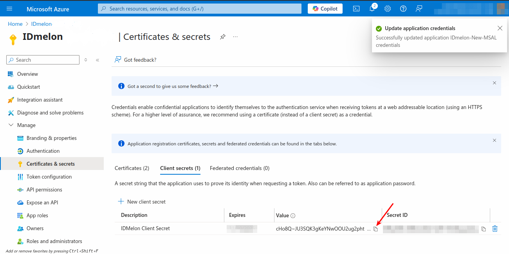Image resolution: width=509 pixels, height=254 pixels.
Task: Open the 'Got a second' feedback link
Action: click(x=173, y=86)
